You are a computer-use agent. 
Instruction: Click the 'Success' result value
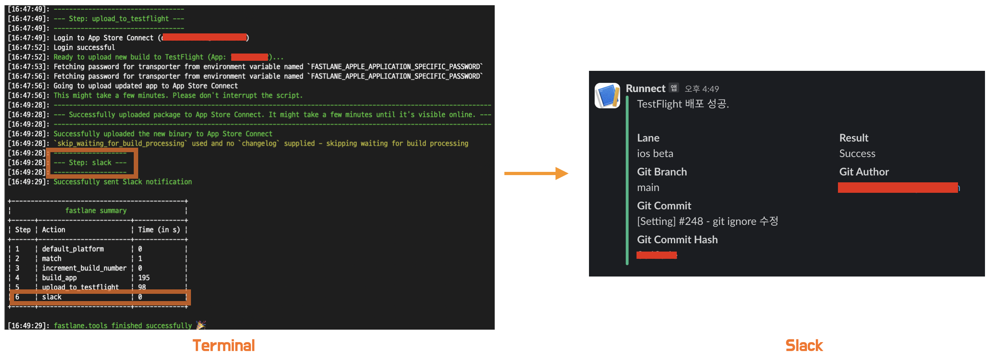coord(857,154)
